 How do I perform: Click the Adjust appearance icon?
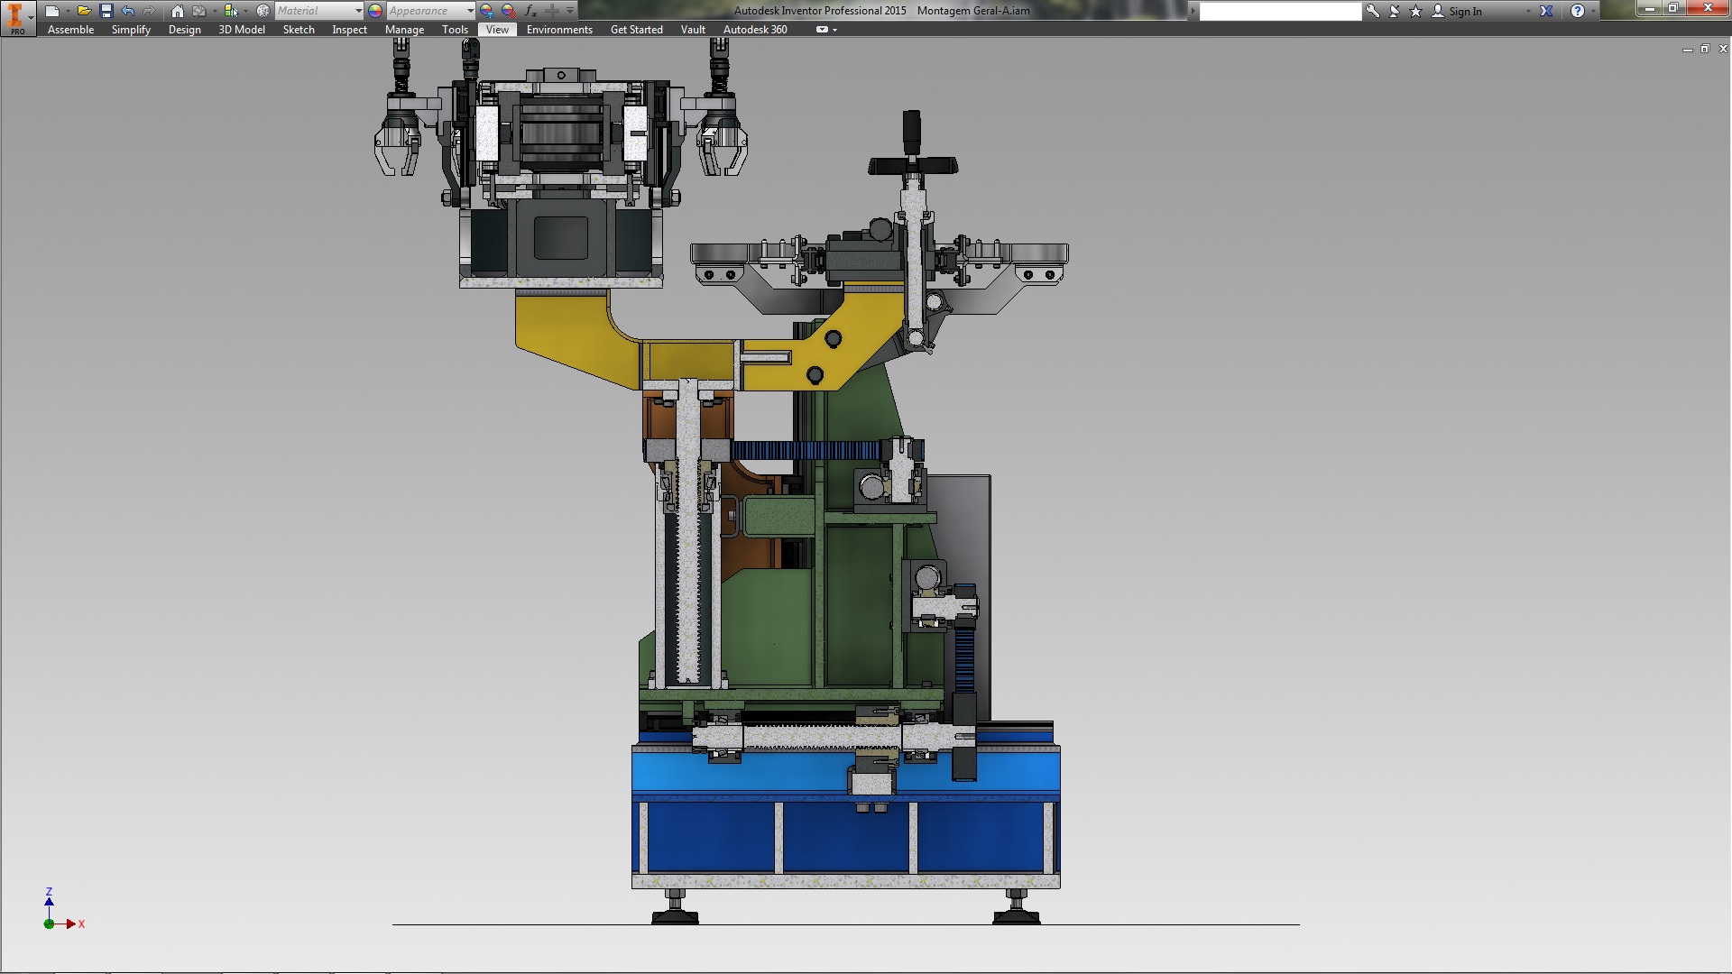pyautogui.click(x=487, y=11)
